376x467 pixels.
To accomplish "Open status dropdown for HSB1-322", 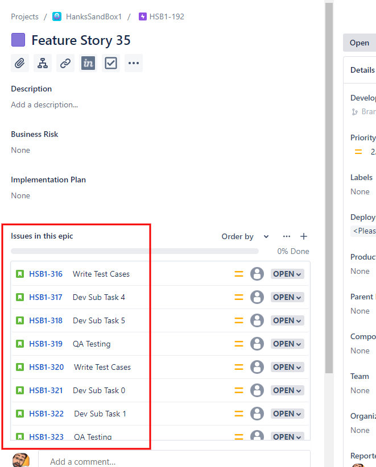I will [287, 414].
